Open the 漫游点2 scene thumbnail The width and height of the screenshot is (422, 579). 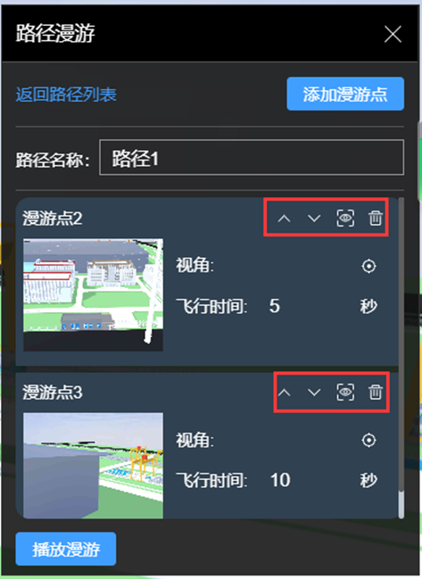click(93, 294)
